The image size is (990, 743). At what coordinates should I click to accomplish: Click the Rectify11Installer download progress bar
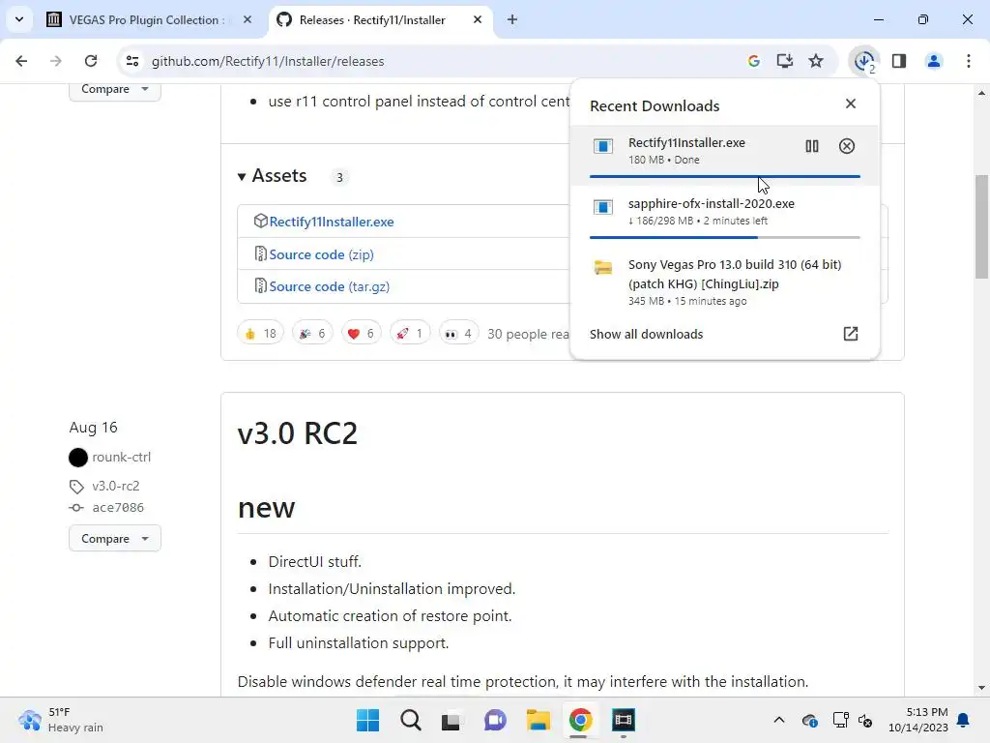[x=725, y=176]
